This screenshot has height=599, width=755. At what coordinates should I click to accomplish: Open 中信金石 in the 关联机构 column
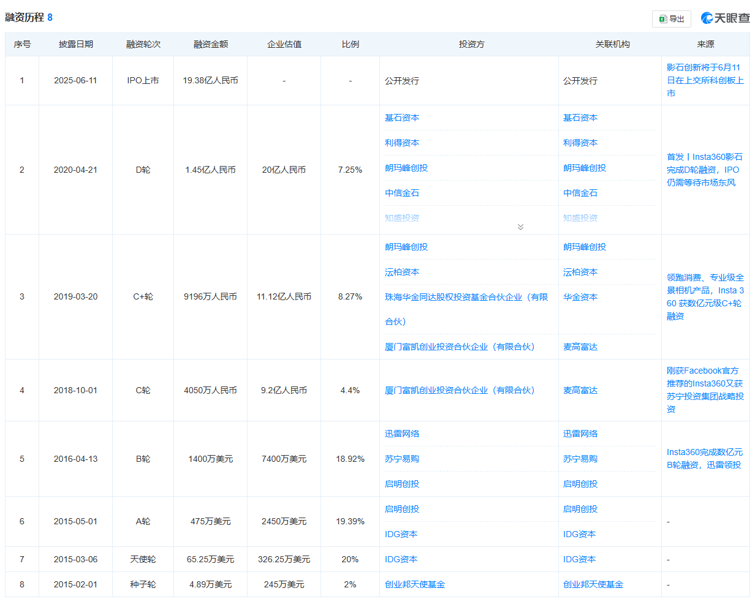pyautogui.click(x=580, y=193)
